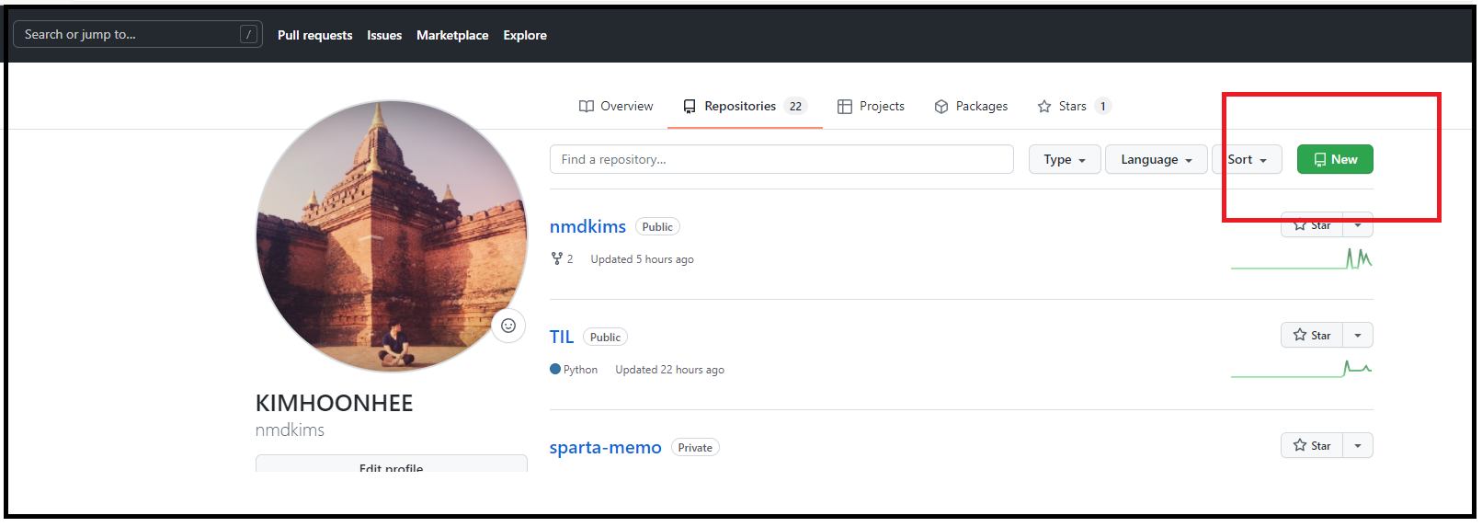Open the Packages tab
The width and height of the screenshot is (1482, 527).
coord(971,106)
